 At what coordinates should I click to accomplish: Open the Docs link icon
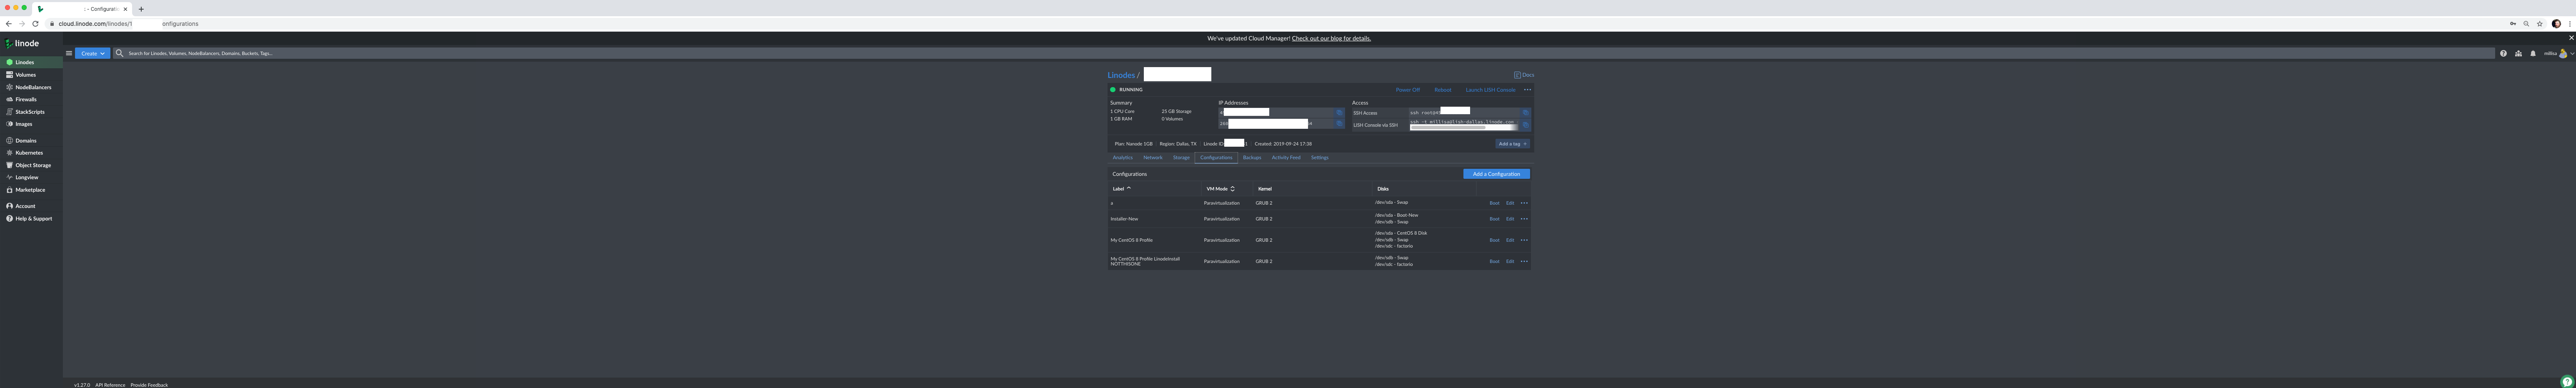pyautogui.click(x=1523, y=75)
